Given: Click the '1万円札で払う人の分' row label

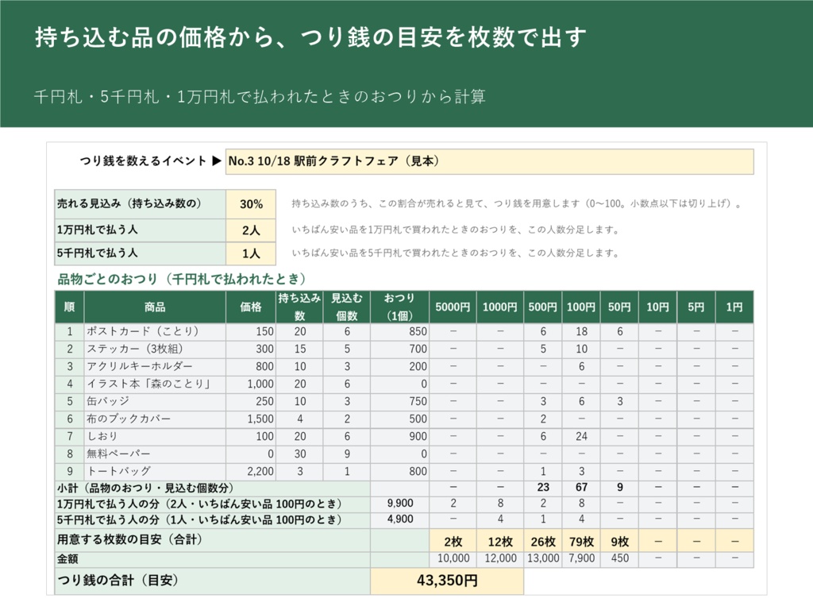Looking at the screenshot, I should [212, 504].
